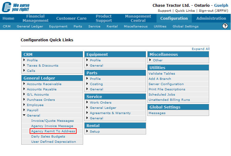Viewport: 231px width, 156px height.
Task: Open Utilities submenu item
Action: (x=160, y=27)
